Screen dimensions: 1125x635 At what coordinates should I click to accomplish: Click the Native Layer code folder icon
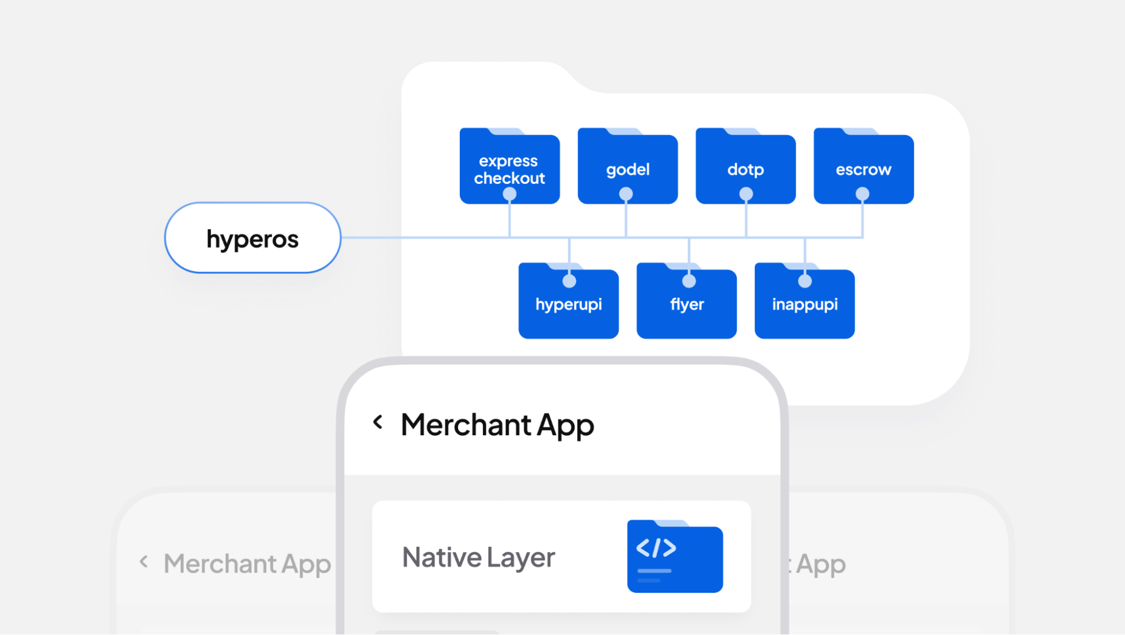675,557
